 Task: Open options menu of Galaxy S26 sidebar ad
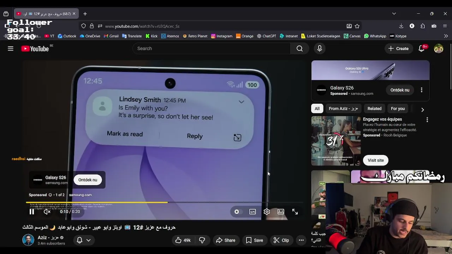pyautogui.click(x=422, y=90)
